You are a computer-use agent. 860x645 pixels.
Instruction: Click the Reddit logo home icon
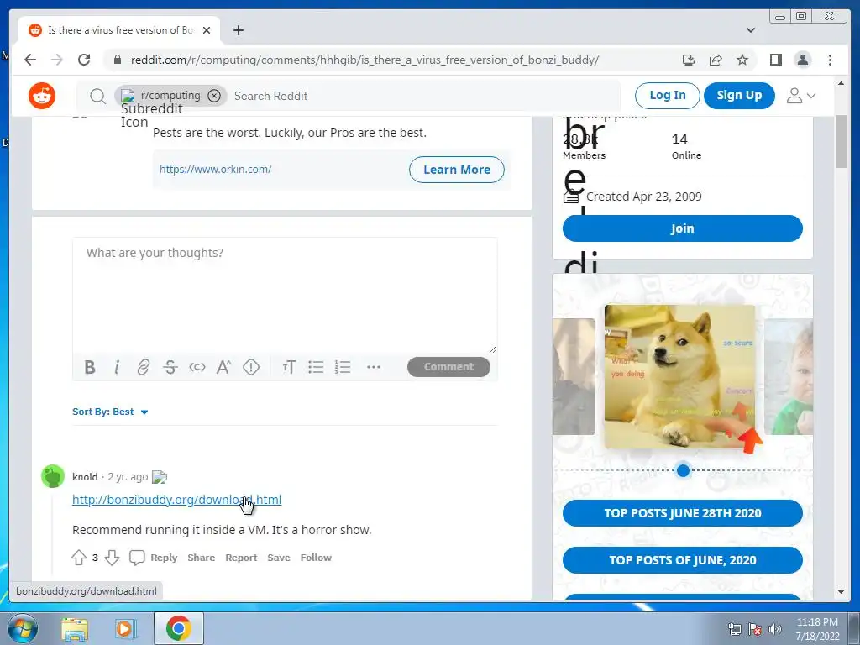tap(42, 96)
